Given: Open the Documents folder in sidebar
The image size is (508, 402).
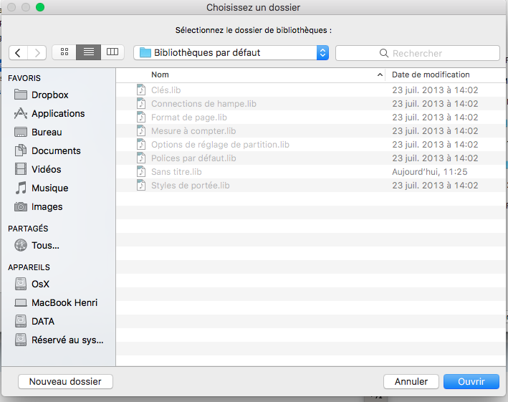Looking at the screenshot, I should (56, 150).
